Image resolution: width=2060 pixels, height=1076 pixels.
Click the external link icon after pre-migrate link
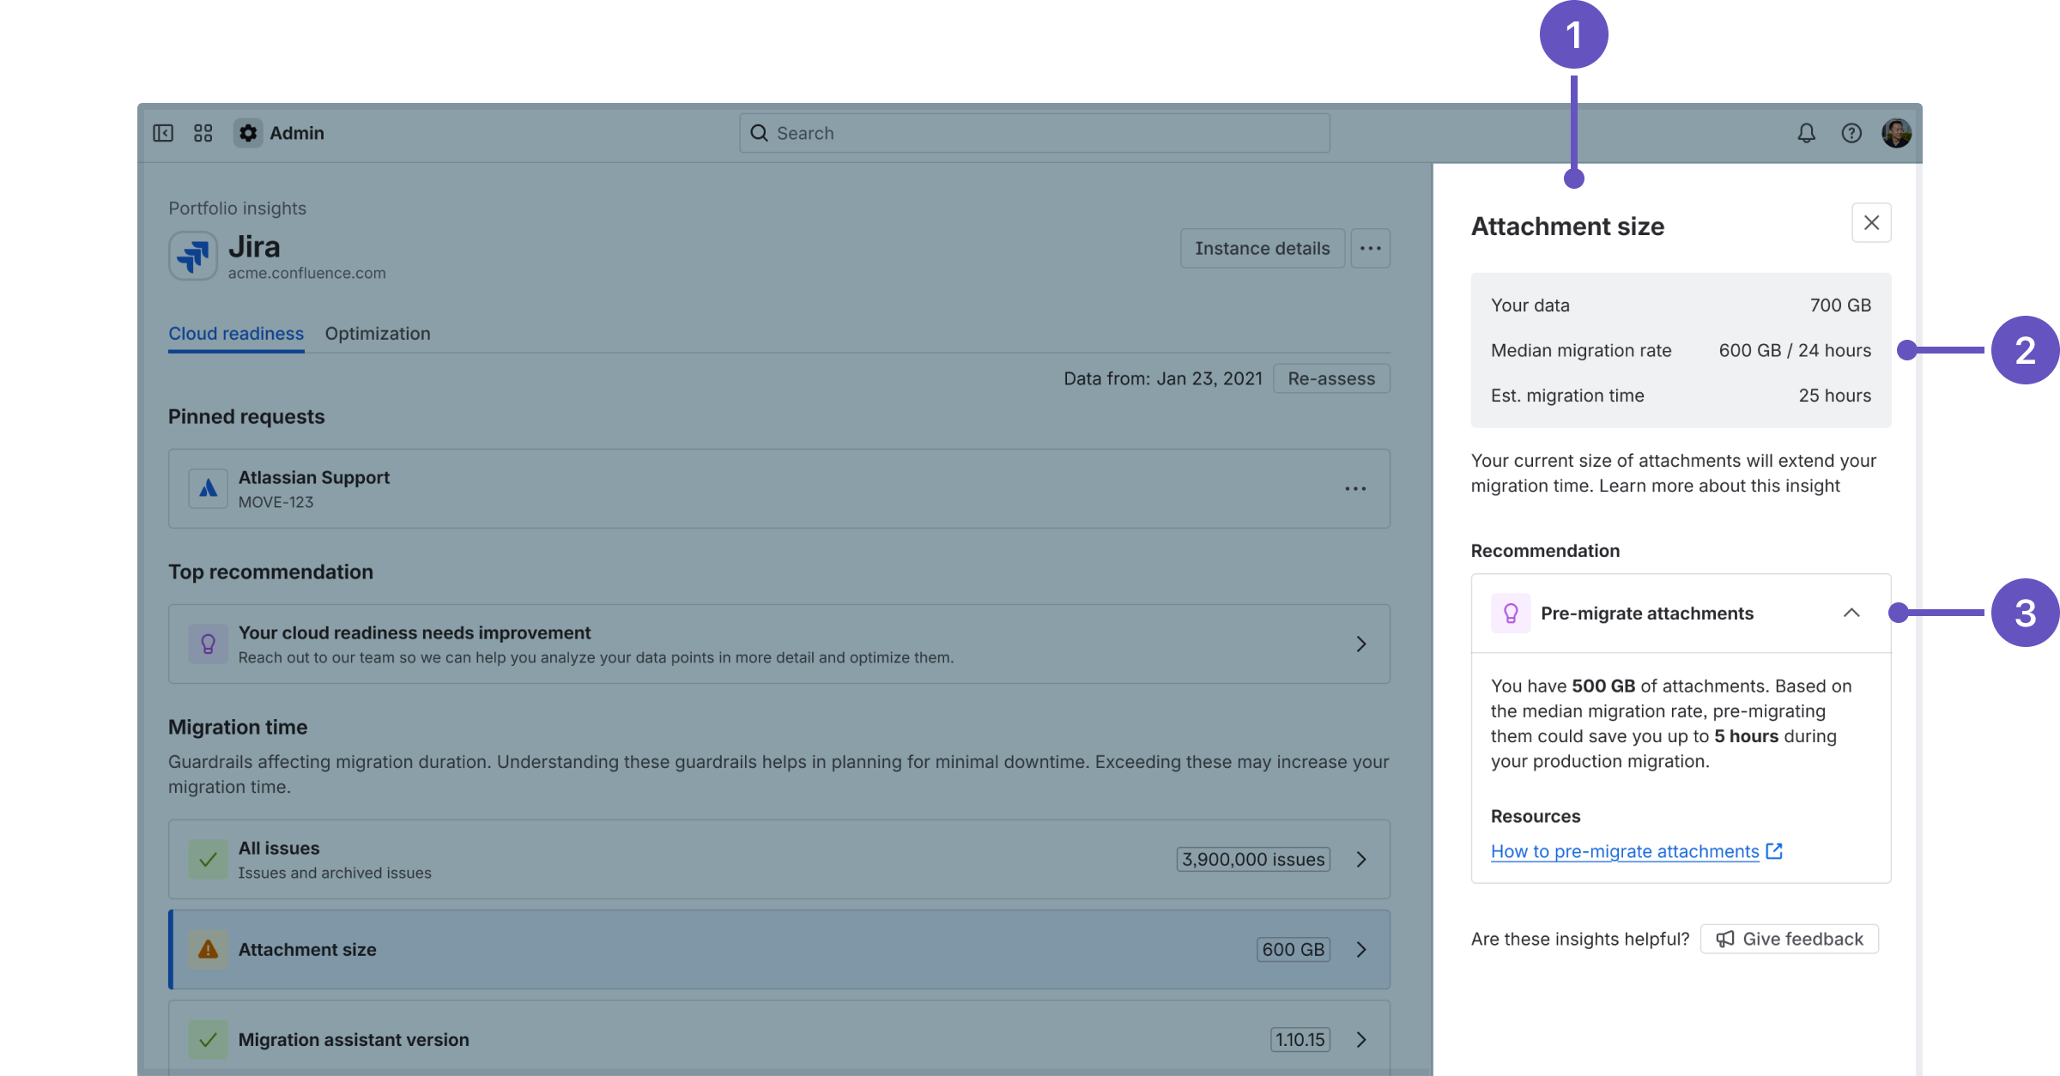coord(1774,851)
